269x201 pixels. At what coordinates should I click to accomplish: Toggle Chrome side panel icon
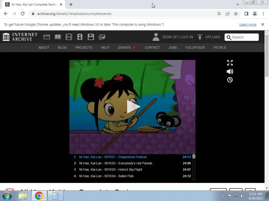(x=246, y=14)
